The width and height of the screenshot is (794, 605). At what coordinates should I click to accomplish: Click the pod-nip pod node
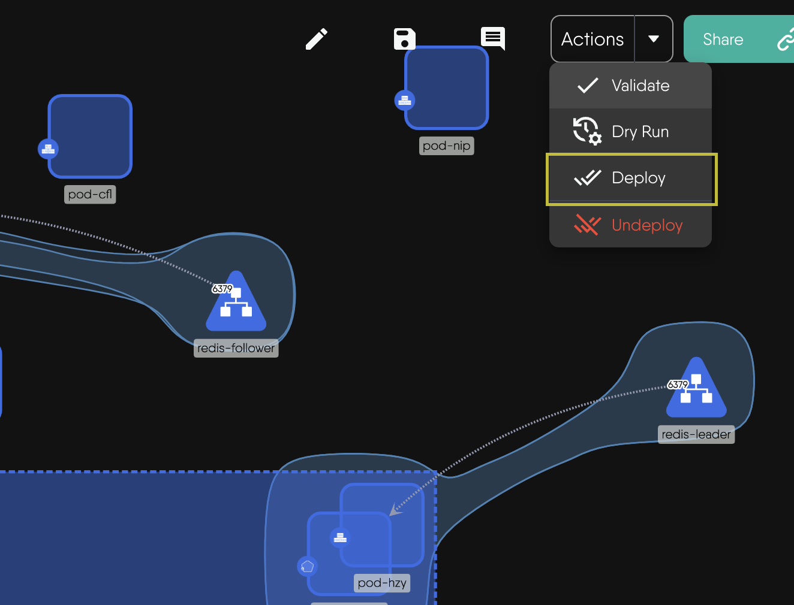(x=447, y=88)
